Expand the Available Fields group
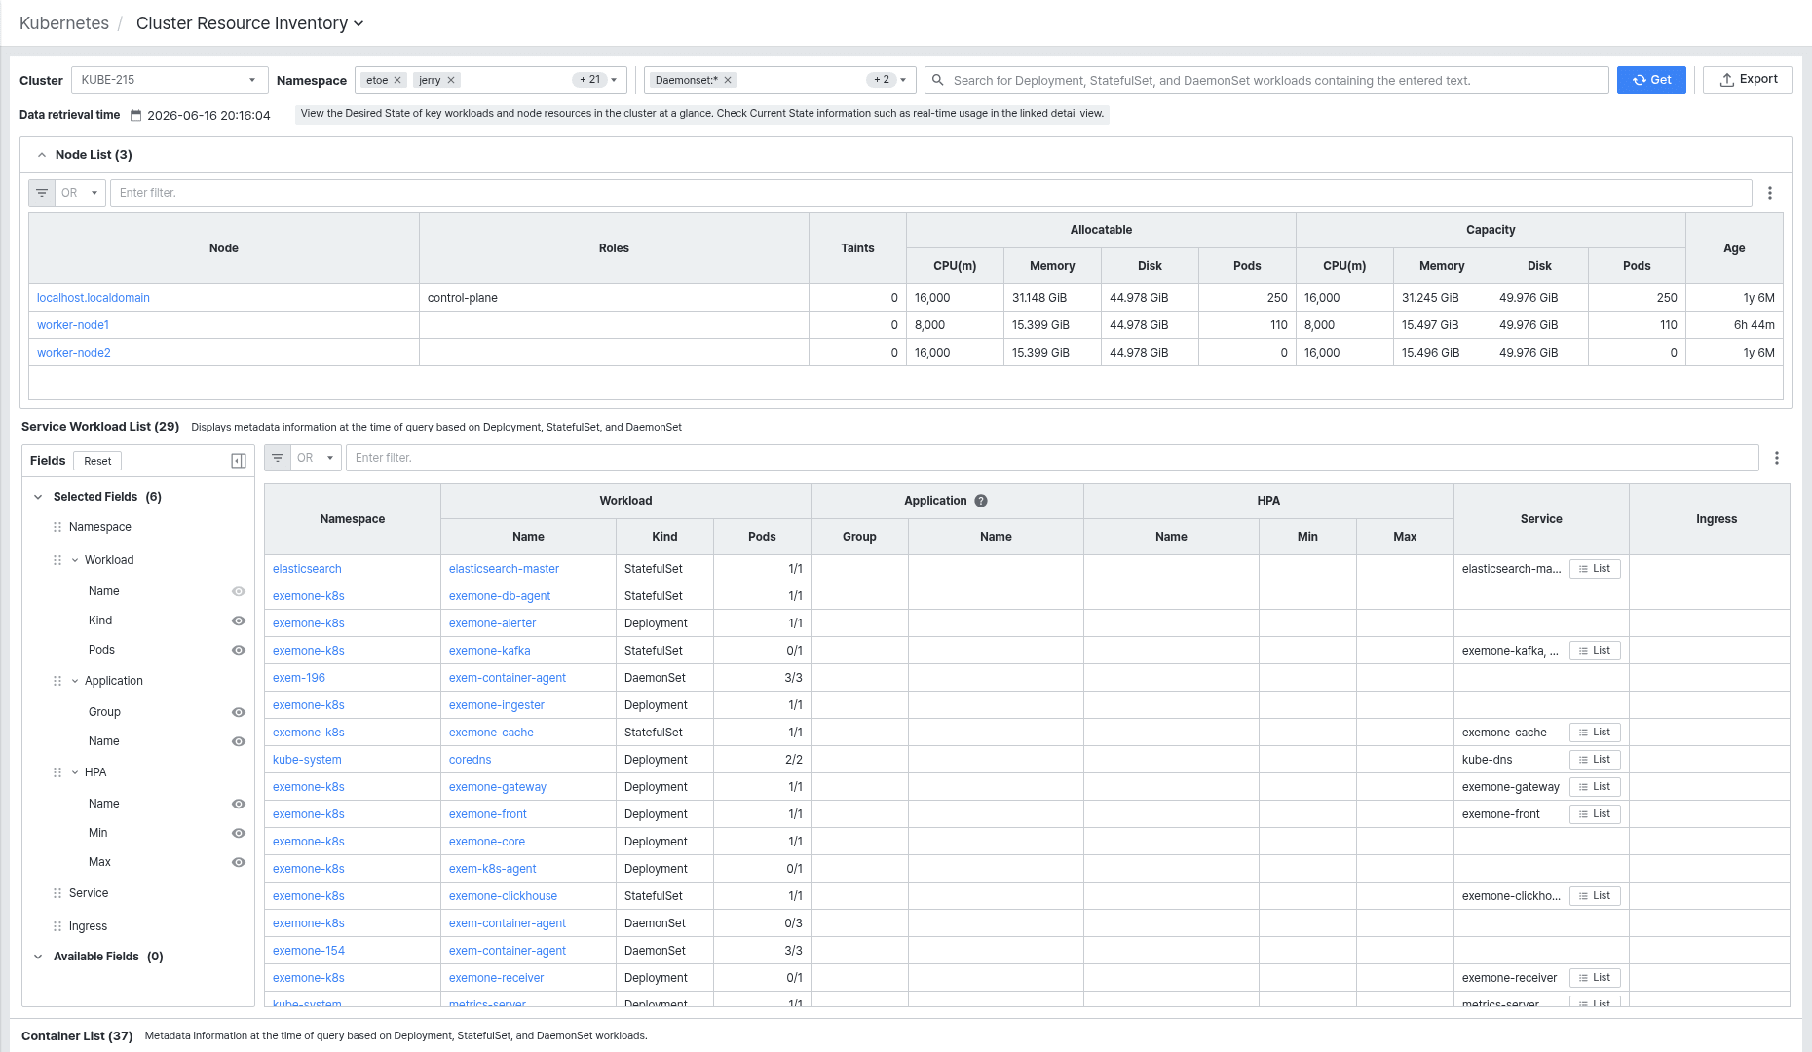The height and width of the screenshot is (1052, 1812). [x=38, y=957]
